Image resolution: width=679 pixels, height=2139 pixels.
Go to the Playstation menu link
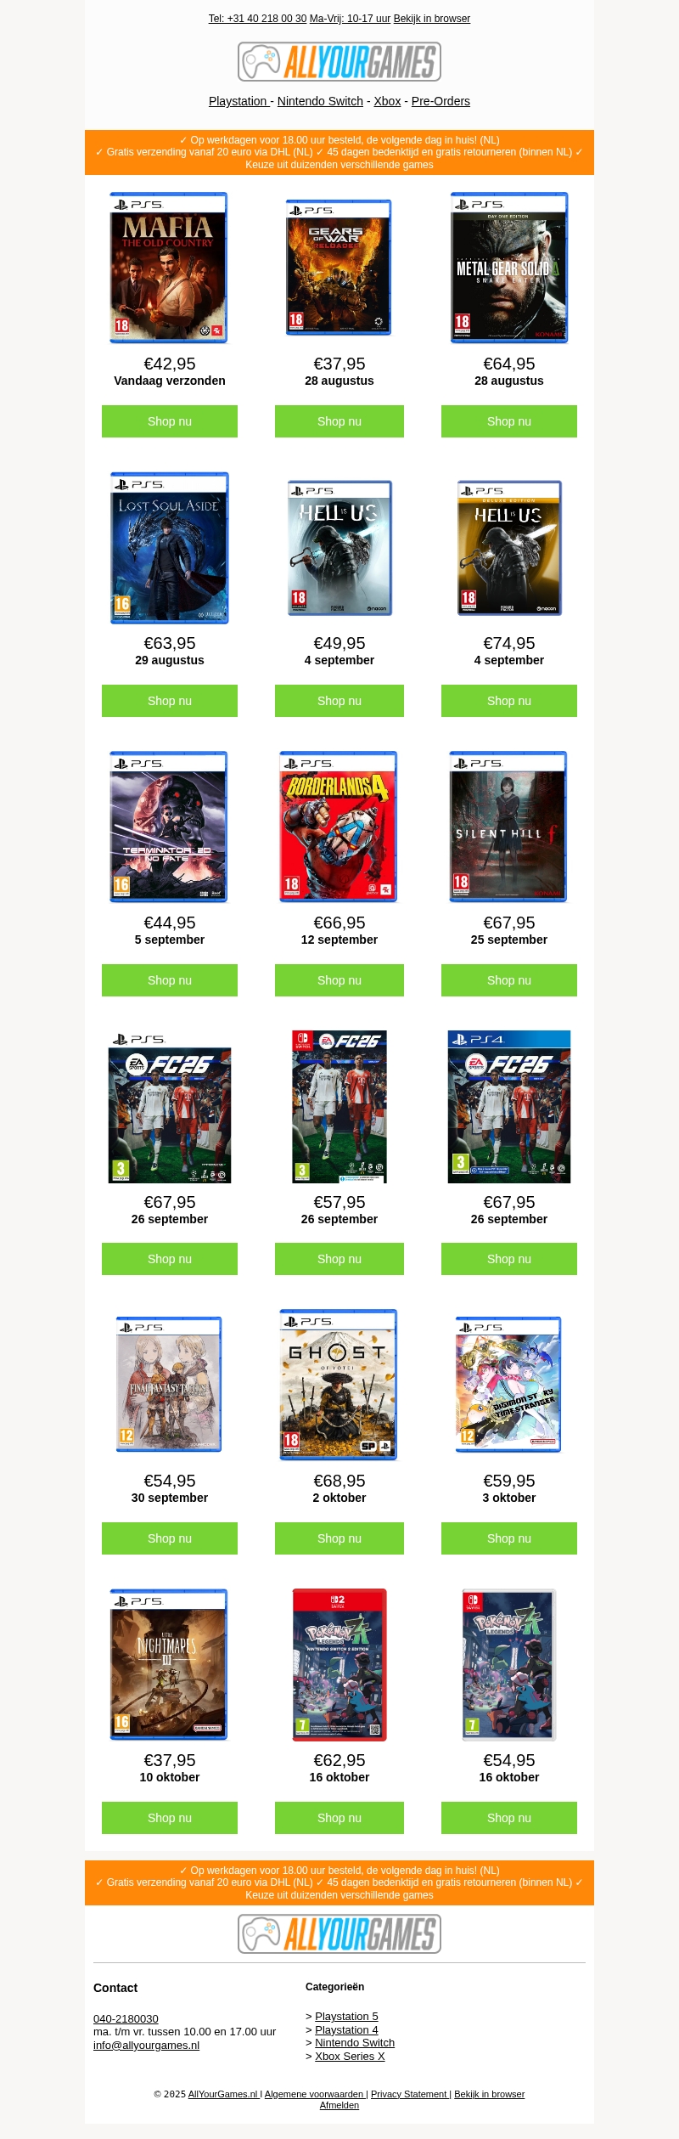tap(240, 101)
